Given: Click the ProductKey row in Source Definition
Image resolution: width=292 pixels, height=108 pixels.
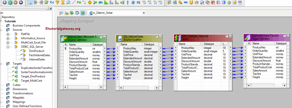Looking at the screenshot, I should 83,49.
